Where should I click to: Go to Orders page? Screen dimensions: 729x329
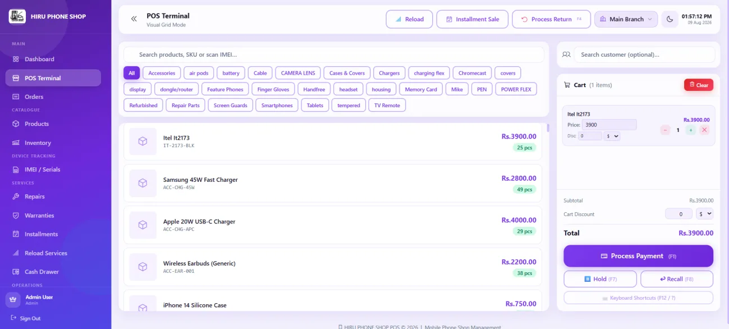53,97
